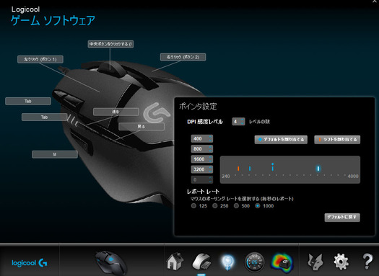
Task: Click the lower Tab button assignment label
Action: pos(45,117)
